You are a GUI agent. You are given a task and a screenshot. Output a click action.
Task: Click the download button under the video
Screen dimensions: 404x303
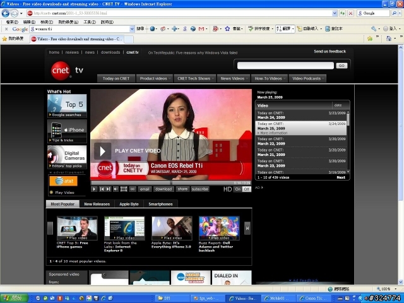[x=163, y=189]
